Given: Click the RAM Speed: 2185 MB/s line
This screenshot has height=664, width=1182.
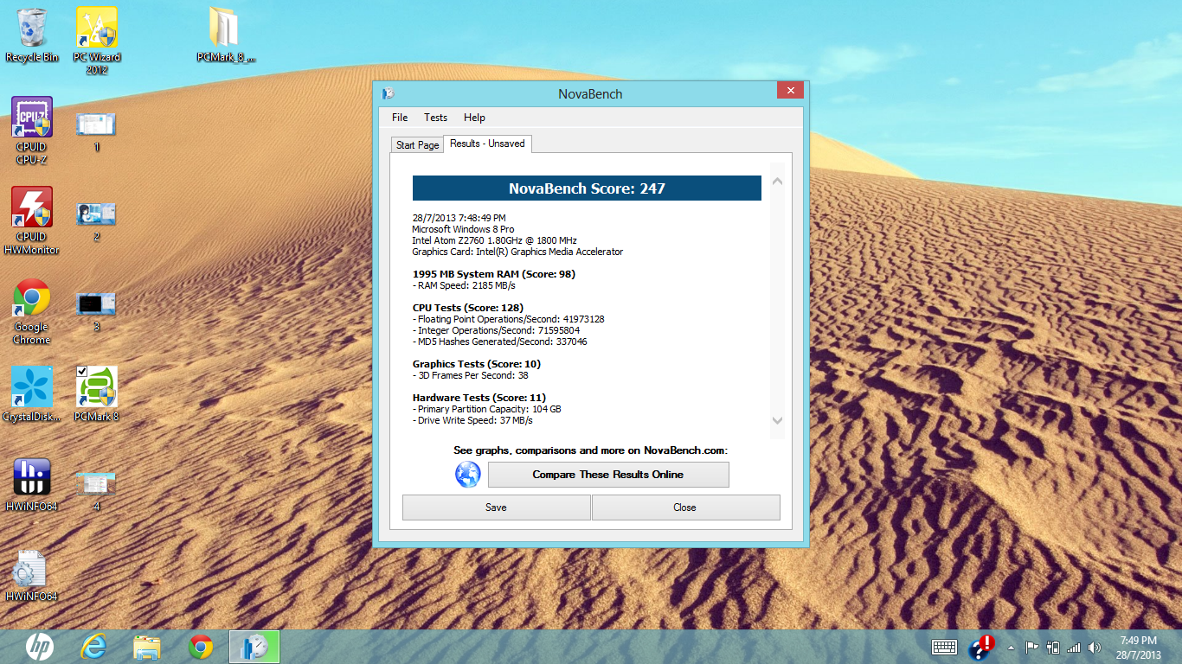Looking at the screenshot, I should 464,285.
